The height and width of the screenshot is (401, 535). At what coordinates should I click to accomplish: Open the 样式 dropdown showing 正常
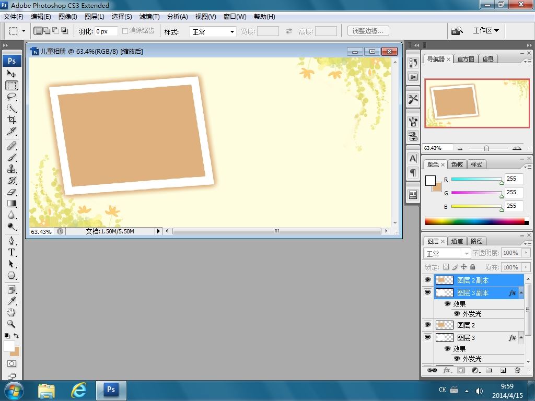213,32
